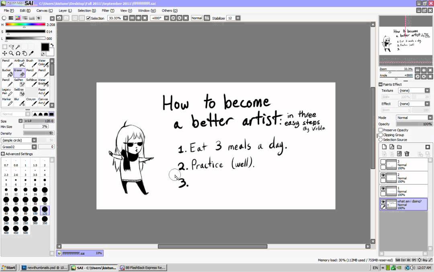The width and height of the screenshot is (434, 272).
Task: Choose the rectangular selection tool
Action: click(x=5, y=47)
